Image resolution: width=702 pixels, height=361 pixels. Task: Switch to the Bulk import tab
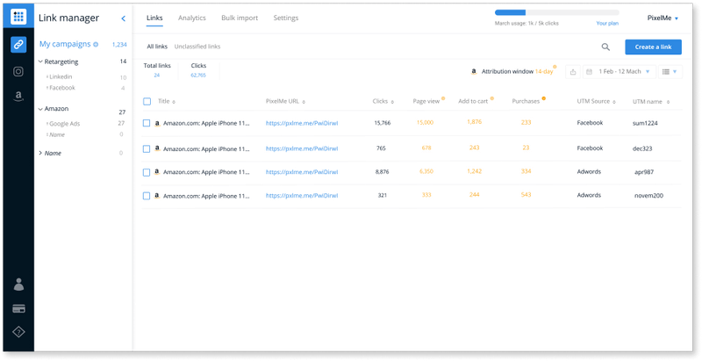tap(240, 18)
